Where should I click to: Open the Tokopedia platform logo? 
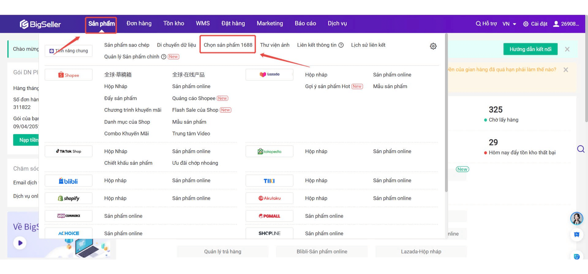click(269, 152)
